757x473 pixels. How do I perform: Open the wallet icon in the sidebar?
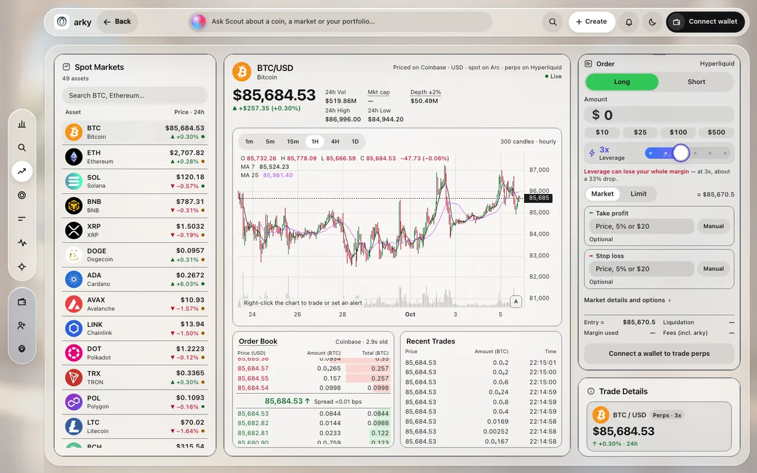click(x=22, y=302)
